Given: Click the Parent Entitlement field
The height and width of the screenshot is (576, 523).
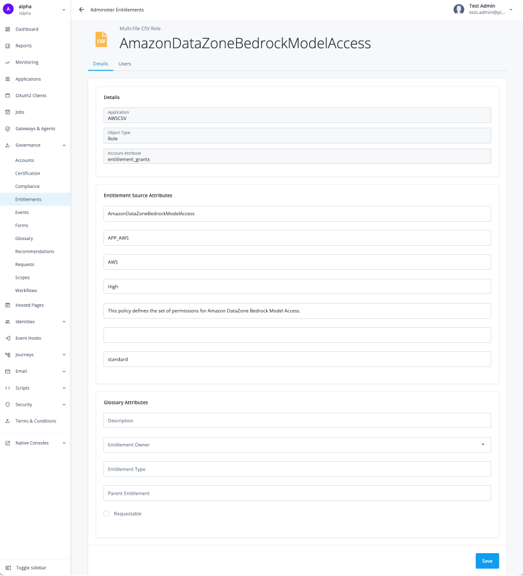Looking at the screenshot, I should tap(297, 493).
